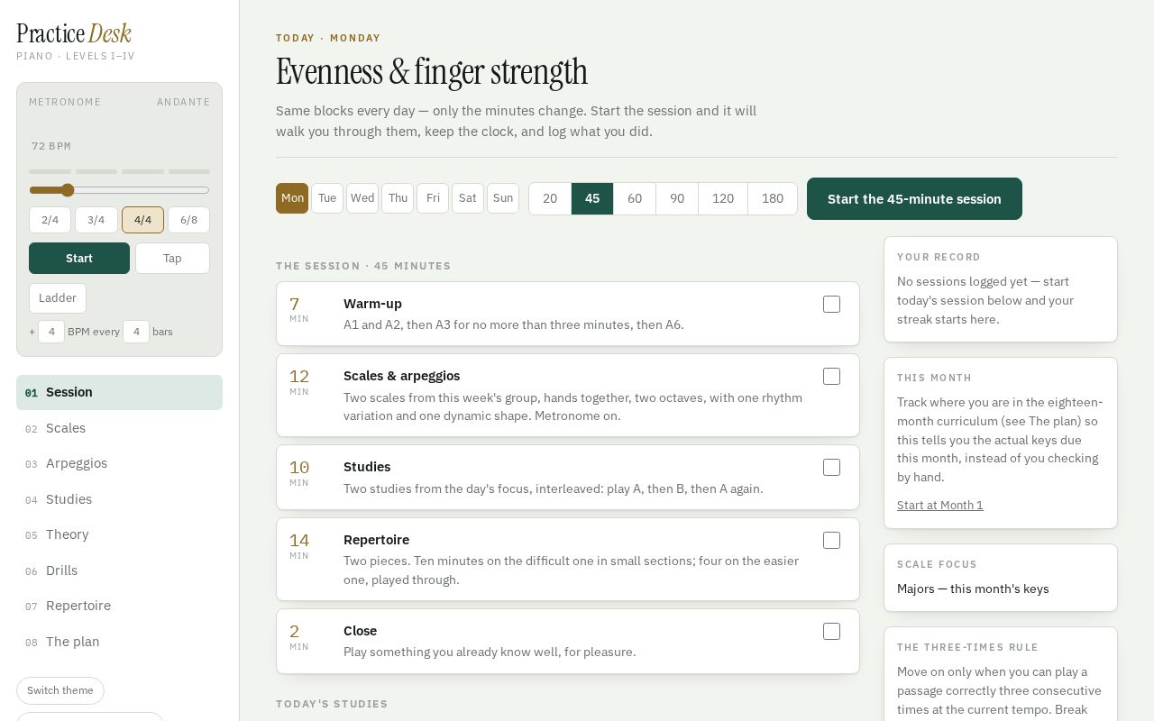This screenshot has height=721, width=1154.
Task: Tick the Scales & arpeggios checkbox
Action: point(831,377)
